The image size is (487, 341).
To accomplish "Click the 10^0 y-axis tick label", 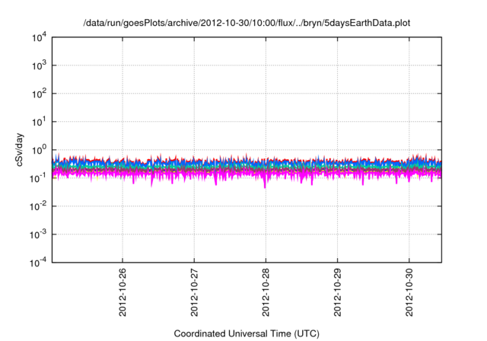I will [38, 150].
